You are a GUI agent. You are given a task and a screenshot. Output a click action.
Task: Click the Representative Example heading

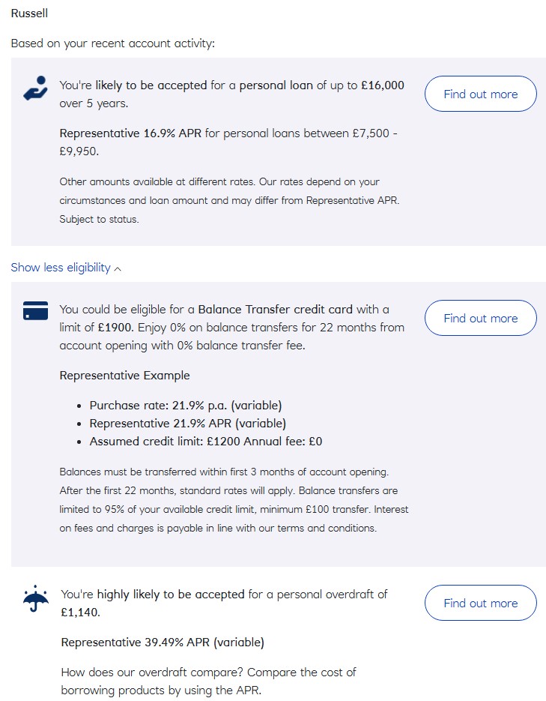[124, 376]
